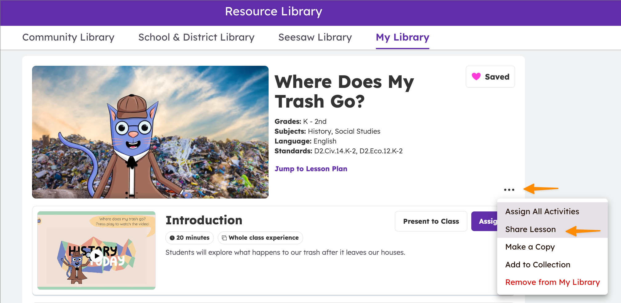The height and width of the screenshot is (303, 621).
Task: Click Add to Collection in the menu
Action: tap(538, 265)
